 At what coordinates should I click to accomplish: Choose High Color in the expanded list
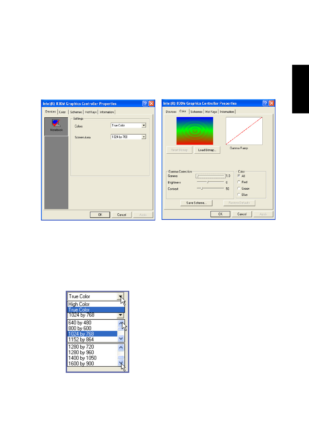[96, 304]
